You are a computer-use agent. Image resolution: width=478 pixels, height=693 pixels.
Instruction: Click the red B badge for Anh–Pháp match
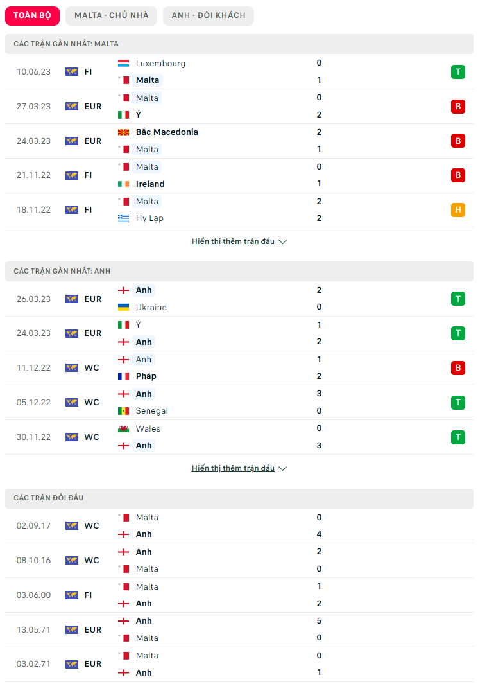[457, 368]
